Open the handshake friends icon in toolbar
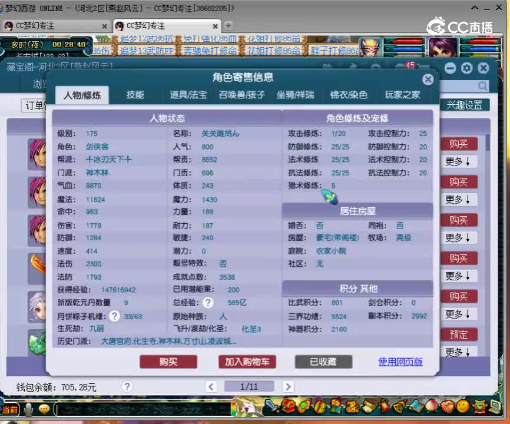The image size is (510, 424). (448, 406)
